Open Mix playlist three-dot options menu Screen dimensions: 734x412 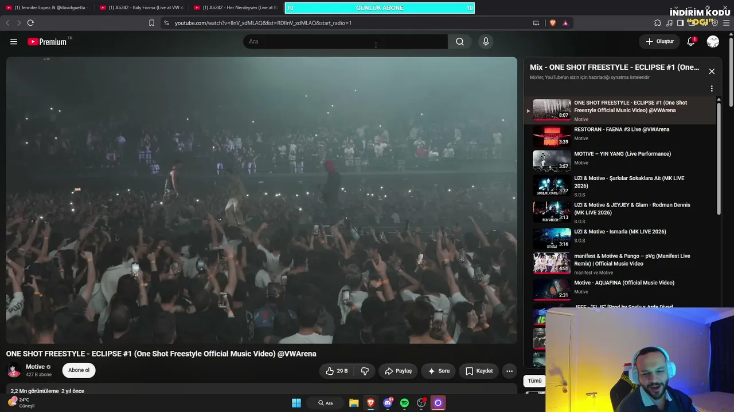712,89
